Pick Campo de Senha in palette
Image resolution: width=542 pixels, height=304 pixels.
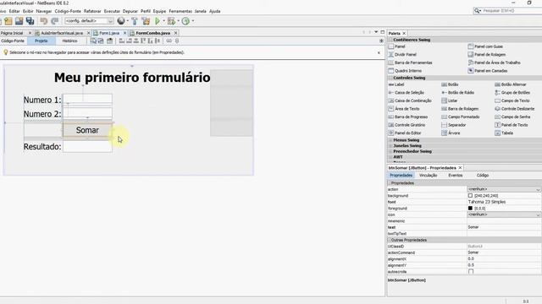[x=512, y=117]
